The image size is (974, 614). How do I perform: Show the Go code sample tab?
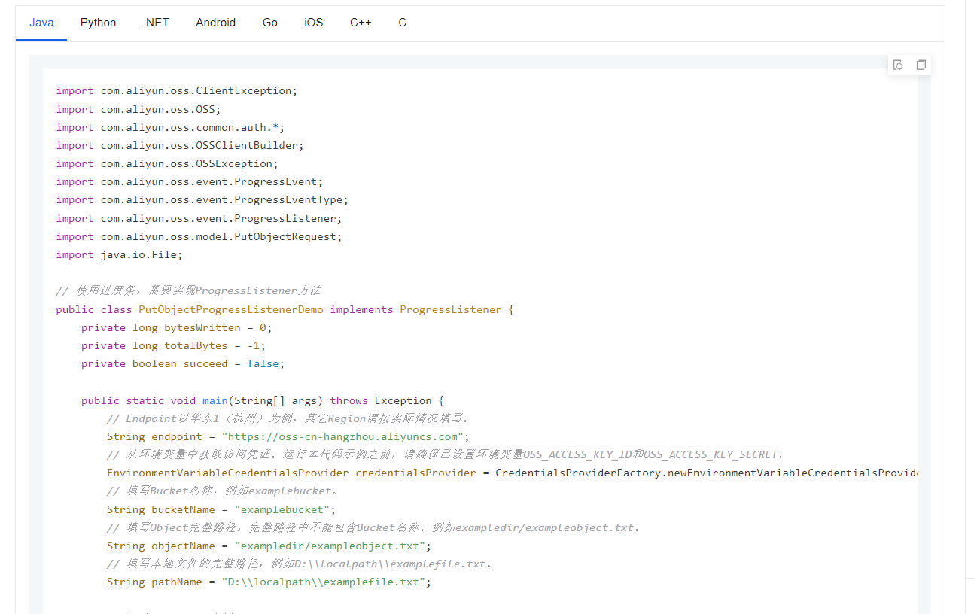pos(270,23)
